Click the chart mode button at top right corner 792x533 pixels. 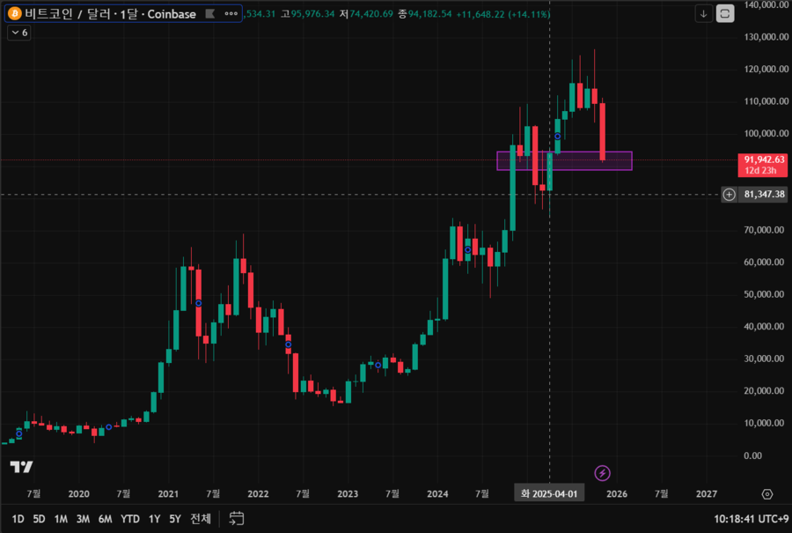point(725,13)
